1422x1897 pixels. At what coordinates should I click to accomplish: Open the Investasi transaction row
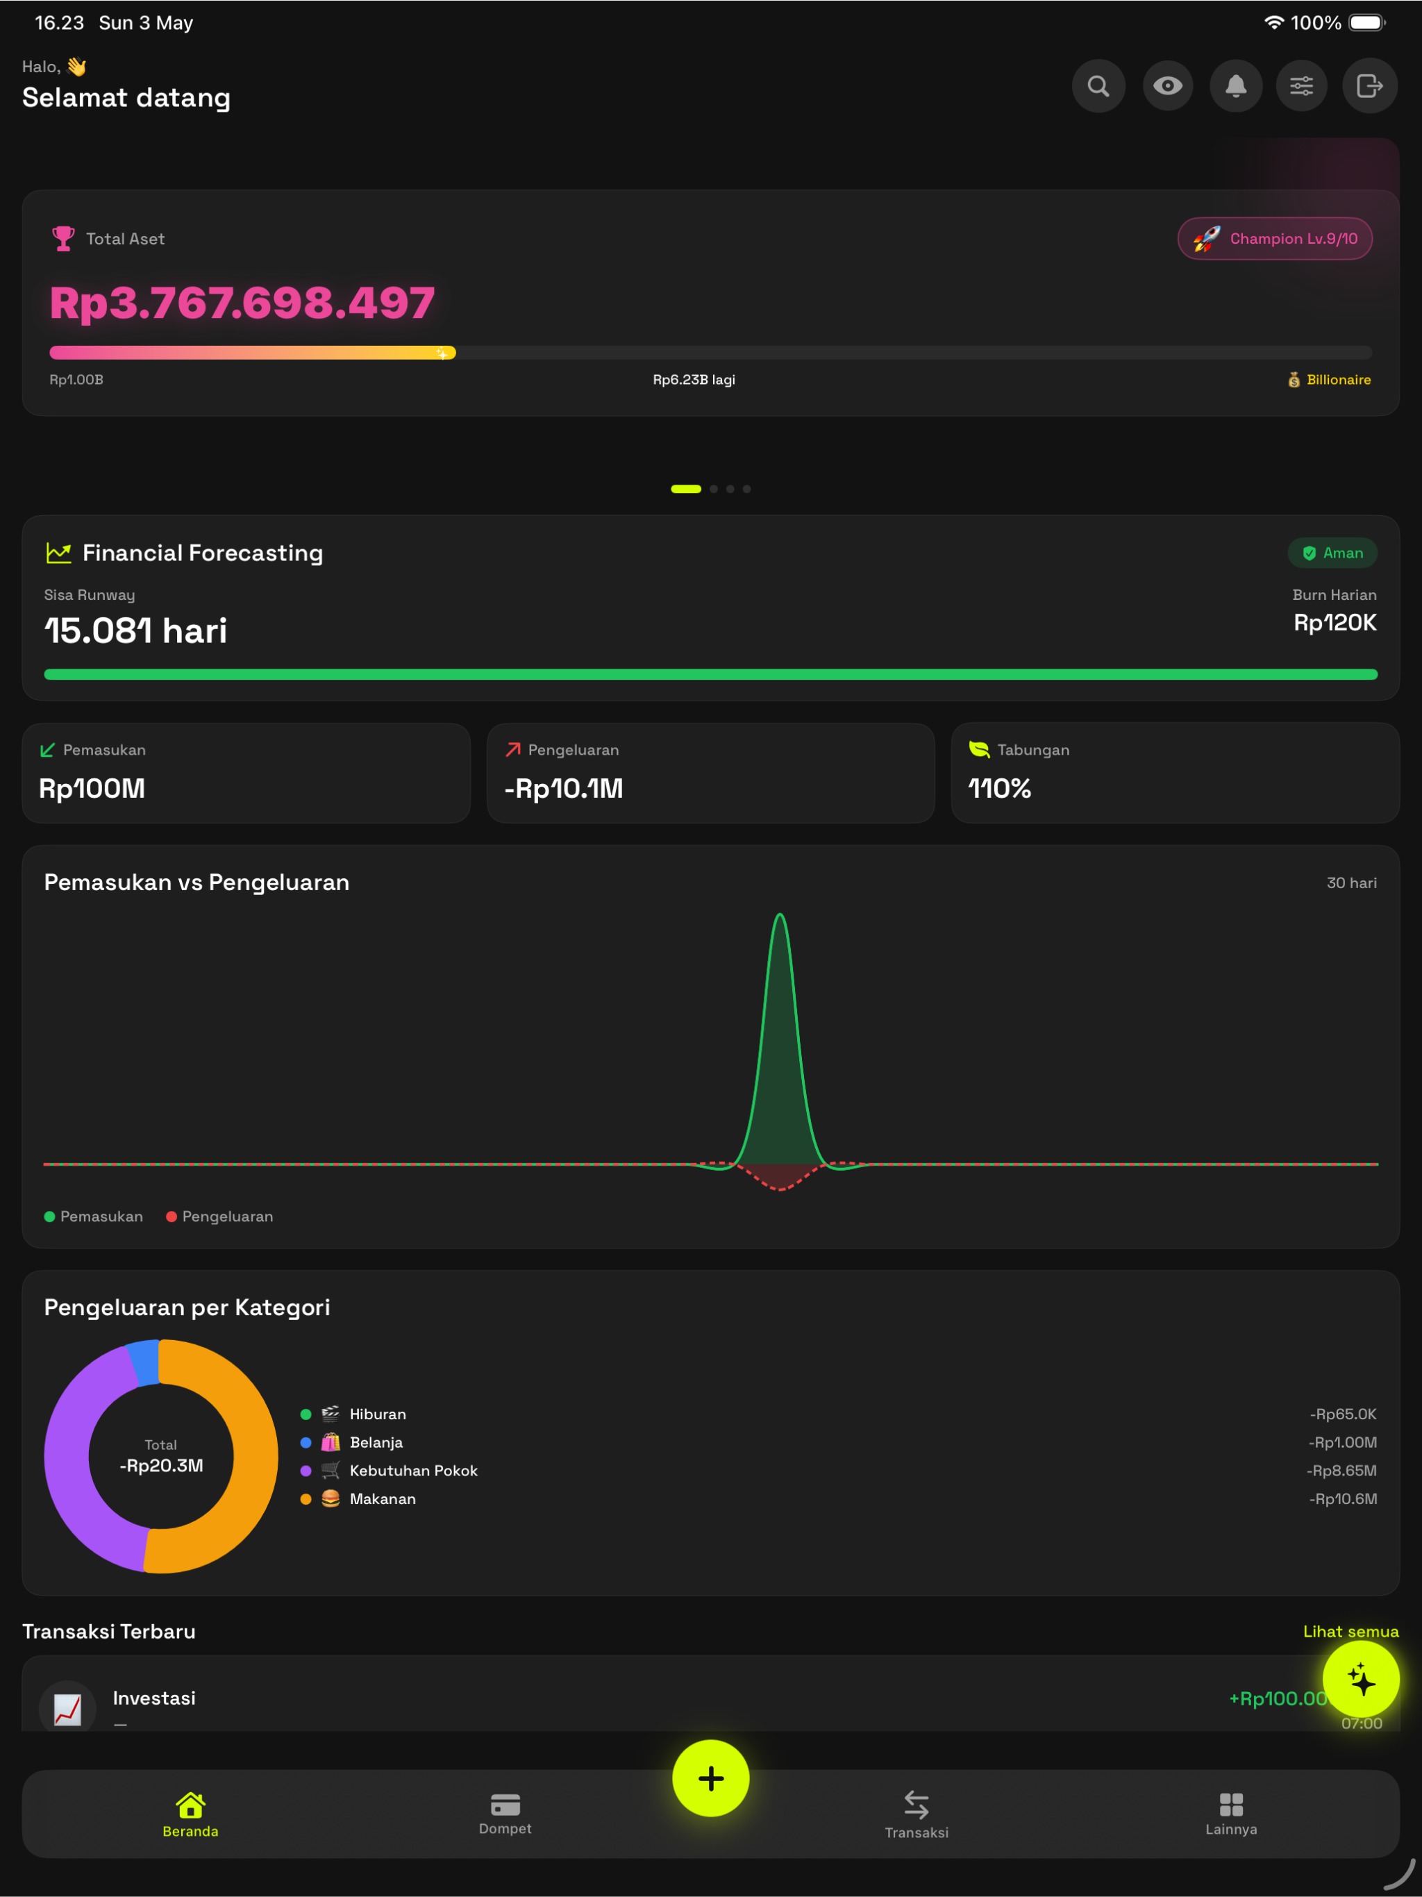tap(710, 1694)
